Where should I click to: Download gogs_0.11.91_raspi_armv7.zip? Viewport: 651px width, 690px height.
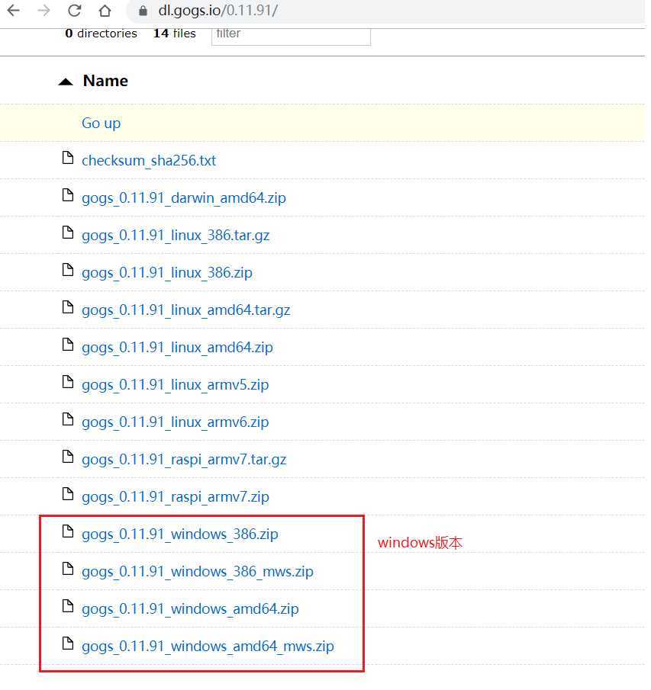[x=176, y=498]
